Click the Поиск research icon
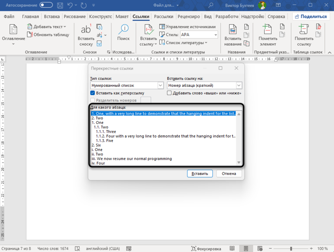This screenshot has width=334, height=252. coord(123,33)
